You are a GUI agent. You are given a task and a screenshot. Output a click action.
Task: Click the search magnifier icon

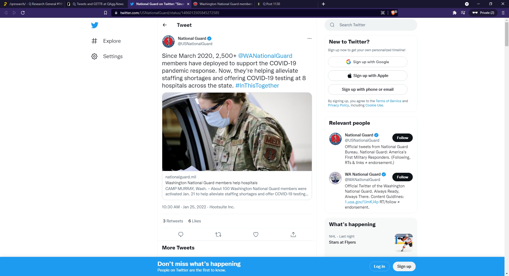coord(332,25)
